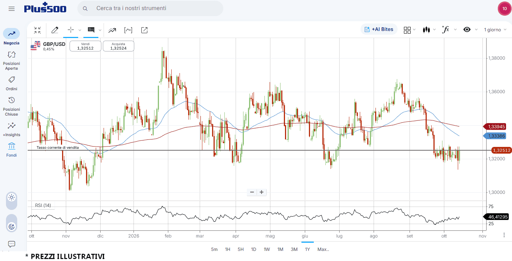Screen dimensions: 512x261
Task: Select the 1M time range
Action: (x=280, y=249)
